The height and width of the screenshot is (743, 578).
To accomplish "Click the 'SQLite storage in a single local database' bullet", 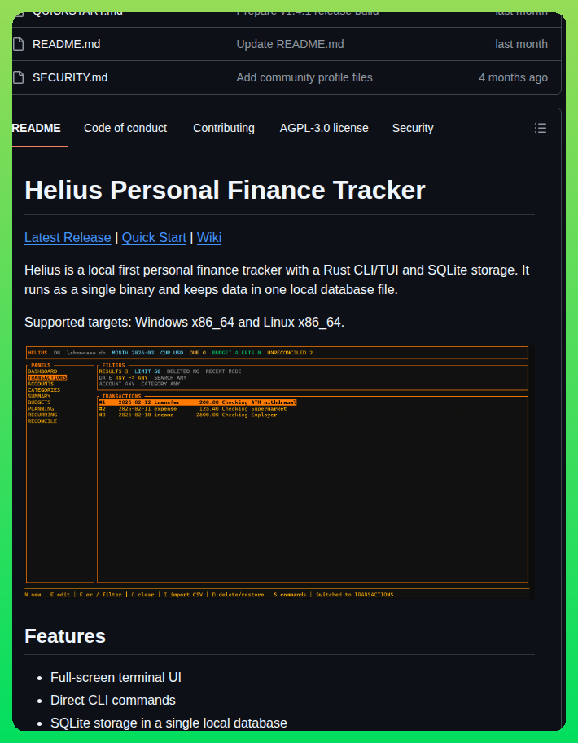I will click(x=169, y=723).
